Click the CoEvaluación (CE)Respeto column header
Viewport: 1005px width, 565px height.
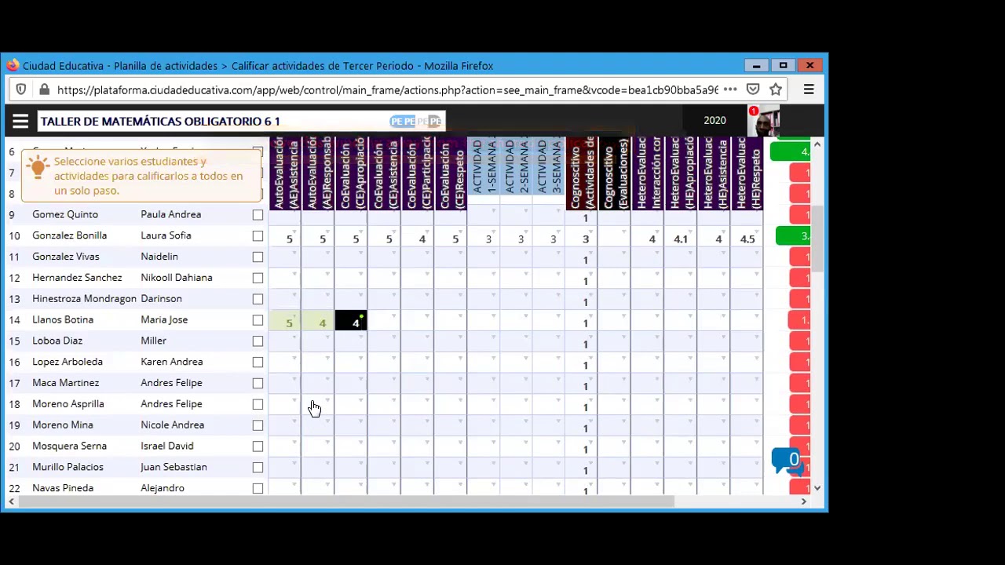click(450, 173)
